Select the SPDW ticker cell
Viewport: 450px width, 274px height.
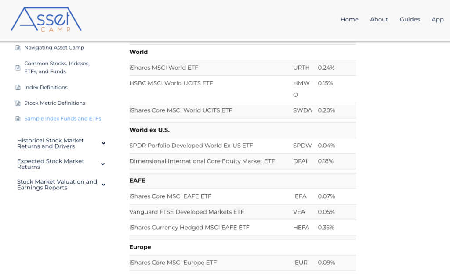coord(302,146)
